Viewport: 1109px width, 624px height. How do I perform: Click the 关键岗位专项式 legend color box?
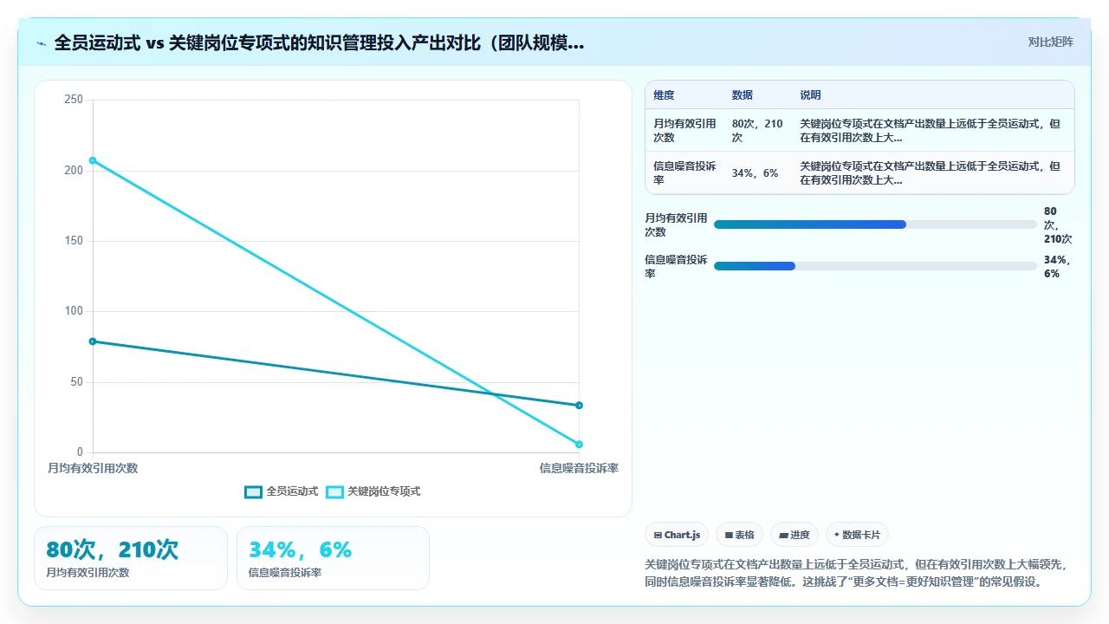point(334,491)
